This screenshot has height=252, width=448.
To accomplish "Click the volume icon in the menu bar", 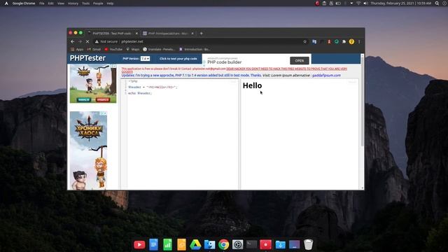I will click(365, 3).
